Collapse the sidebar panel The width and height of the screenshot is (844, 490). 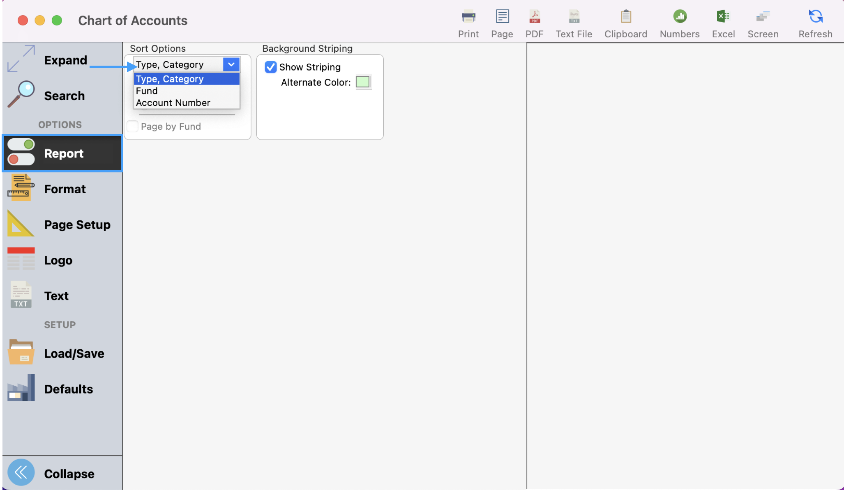pos(21,472)
